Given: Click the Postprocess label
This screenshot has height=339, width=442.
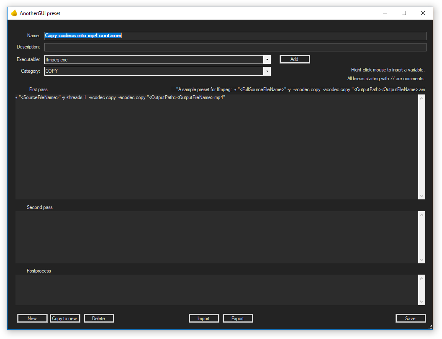Looking at the screenshot, I should (39, 271).
